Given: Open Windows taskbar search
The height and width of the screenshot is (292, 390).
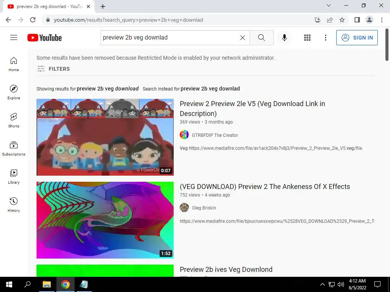Looking at the screenshot, I should pyautogui.click(x=27, y=284).
